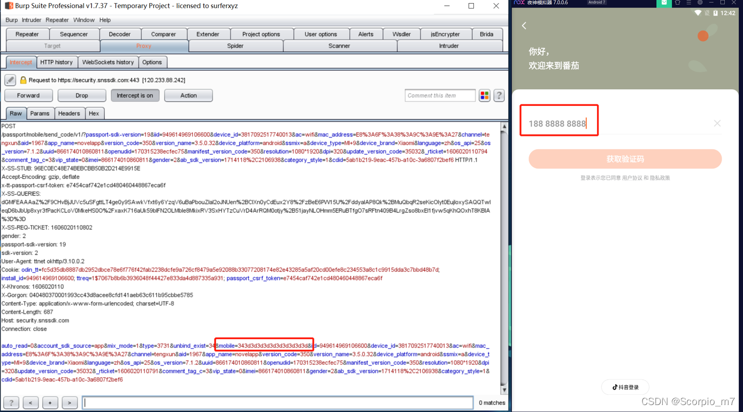Image resolution: width=743 pixels, height=412 pixels.
Task: Switch to the Intruder tool tab
Action: [x=449, y=46]
